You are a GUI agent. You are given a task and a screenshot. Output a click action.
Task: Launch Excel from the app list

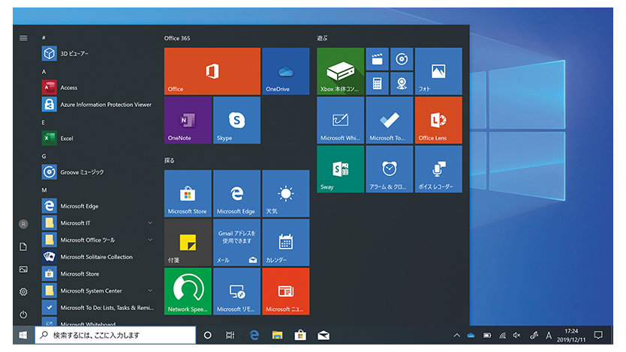pos(98,138)
